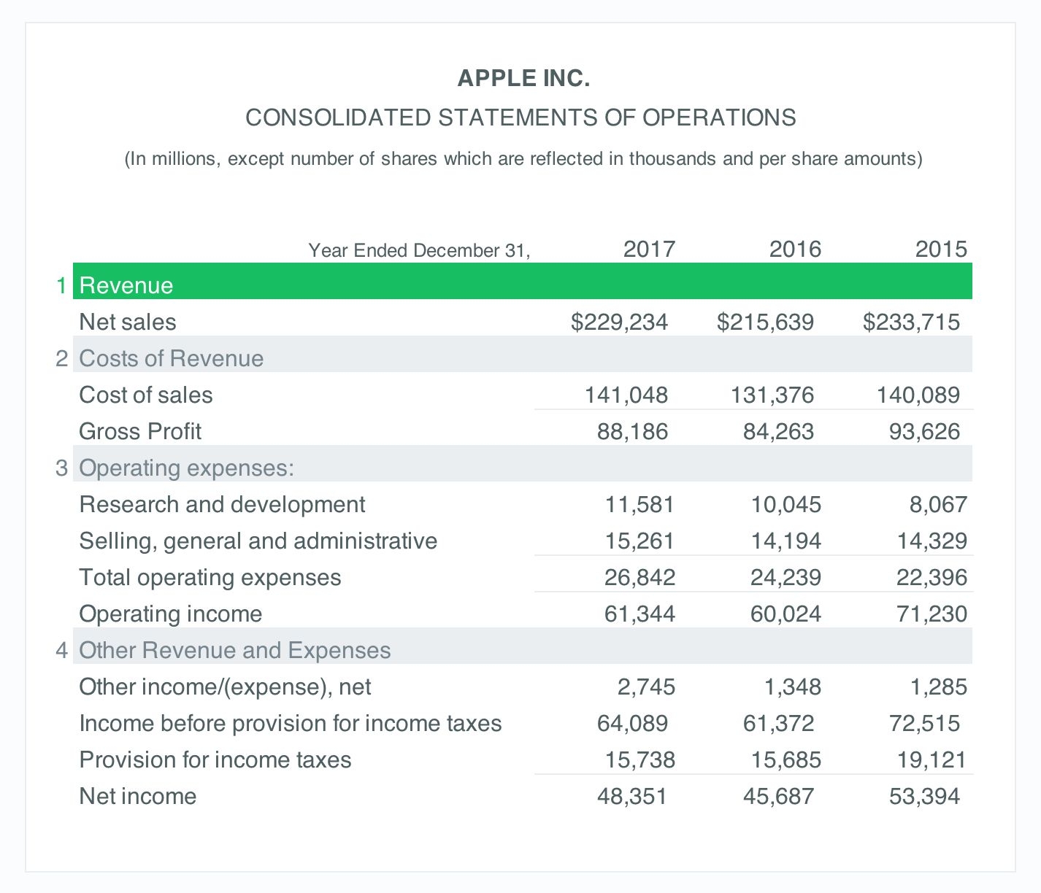The height and width of the screenshot is (893, 1041).
Task: Select the Revenue section header
Action: (x=126, y=285)
